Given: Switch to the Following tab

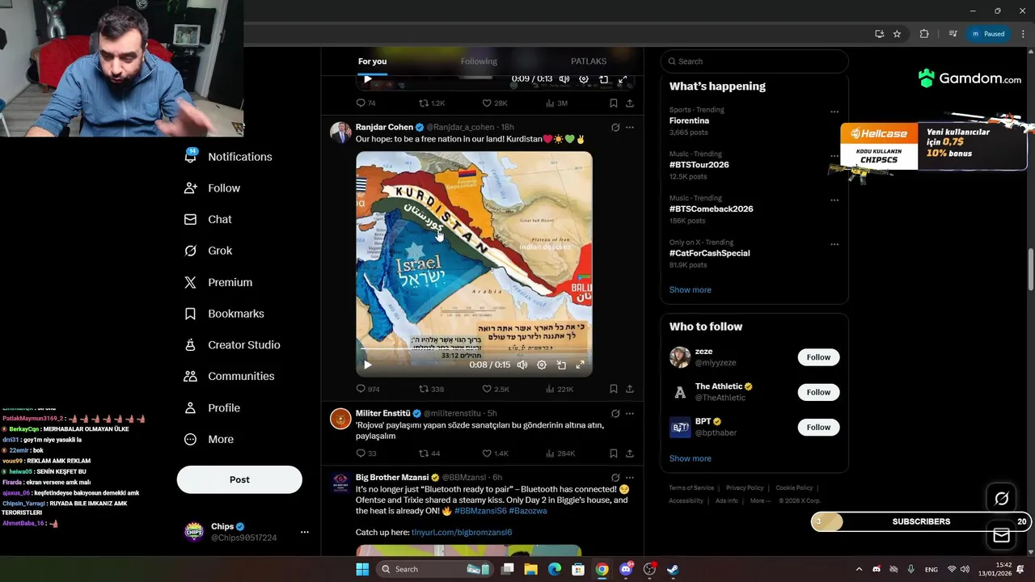Looking at the screenshot, I should point(479,61).
